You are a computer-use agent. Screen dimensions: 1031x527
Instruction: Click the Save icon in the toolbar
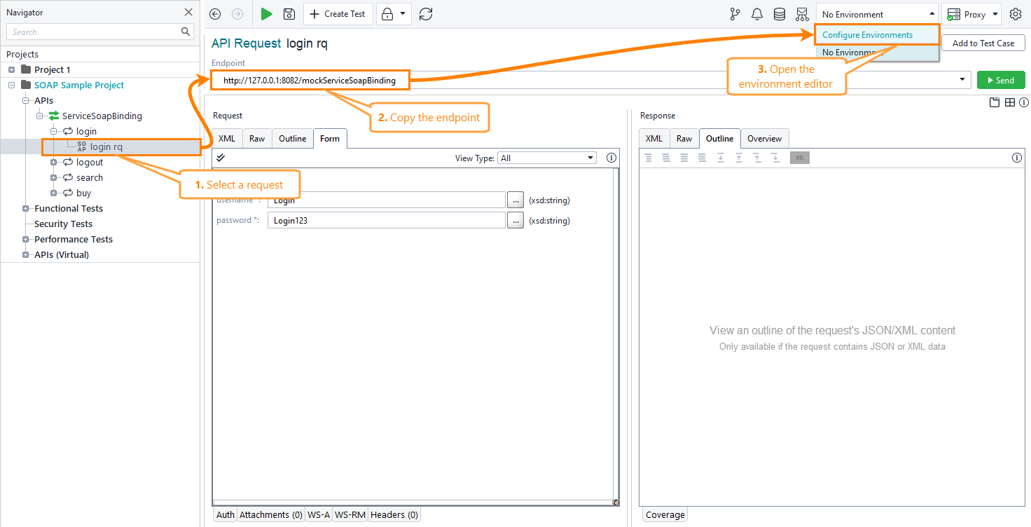pyautogui.click(x=289, y=14)
